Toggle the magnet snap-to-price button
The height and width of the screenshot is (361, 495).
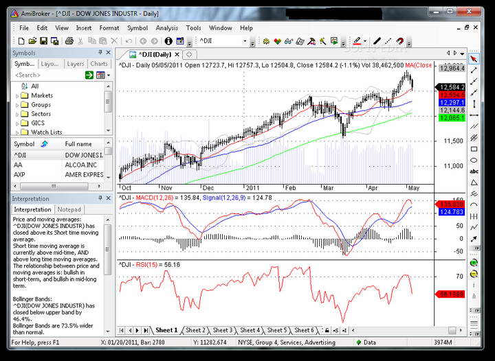pyautogui.click(x=399, y=41)
